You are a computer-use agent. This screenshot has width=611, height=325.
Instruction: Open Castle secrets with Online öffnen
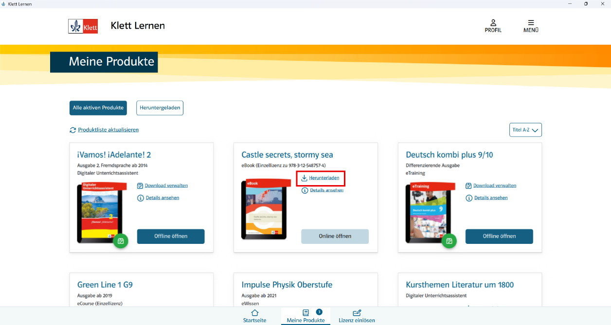[335, 237]
